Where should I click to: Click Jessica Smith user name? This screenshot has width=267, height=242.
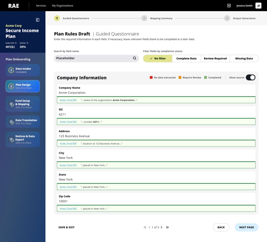[244, 6]
